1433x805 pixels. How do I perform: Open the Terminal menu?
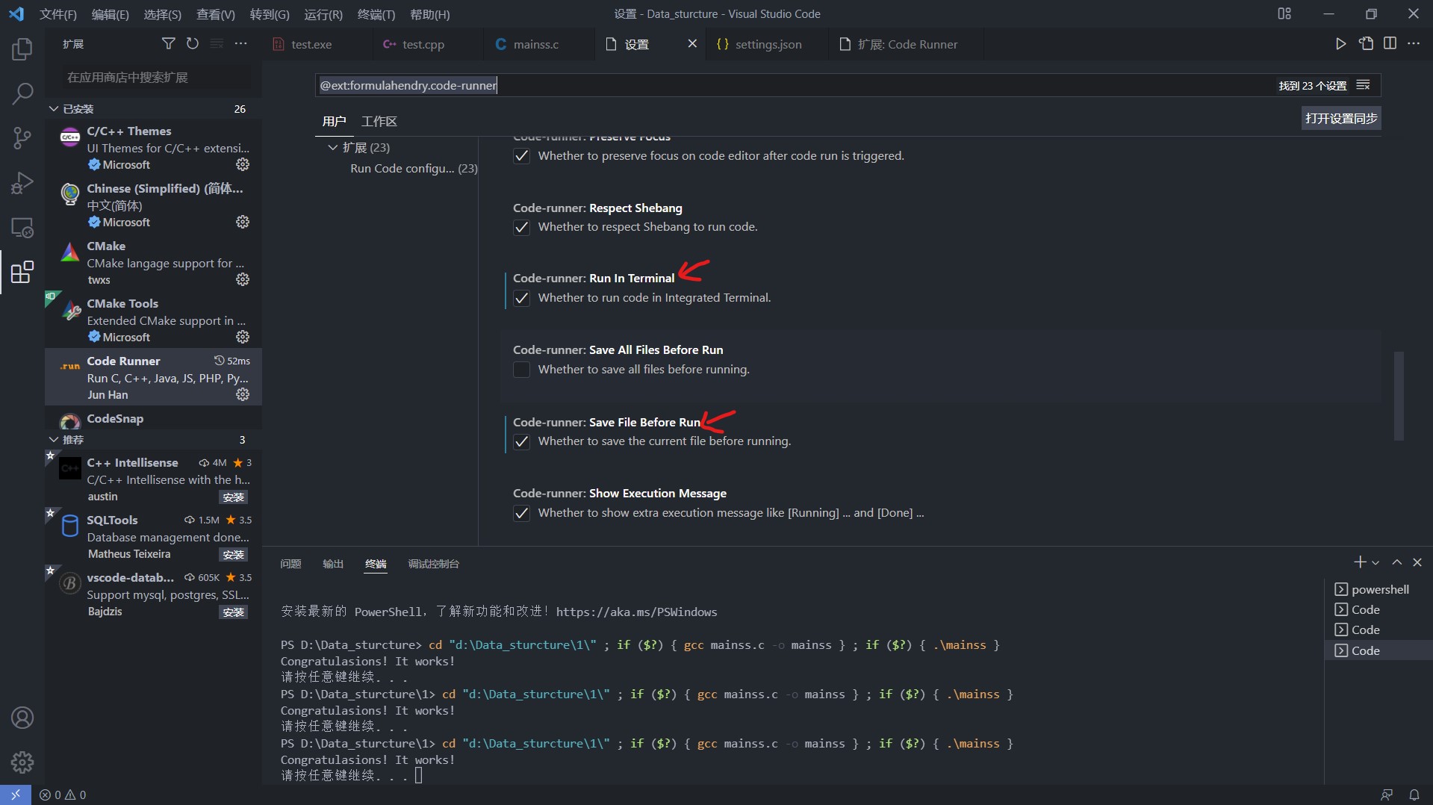pos(376,14)
